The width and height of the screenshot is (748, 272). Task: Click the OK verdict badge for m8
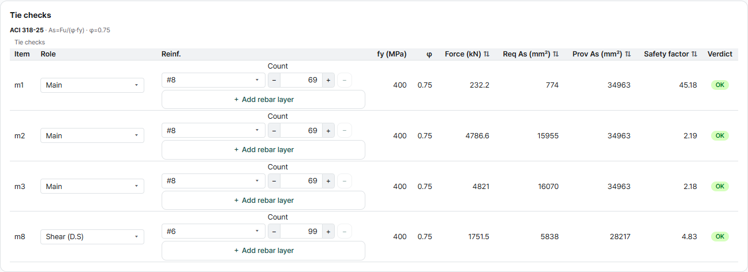(x=720, y=237)
